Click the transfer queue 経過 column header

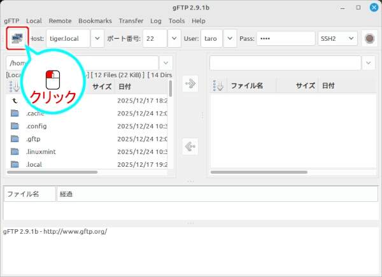click(x=217, y=194)
